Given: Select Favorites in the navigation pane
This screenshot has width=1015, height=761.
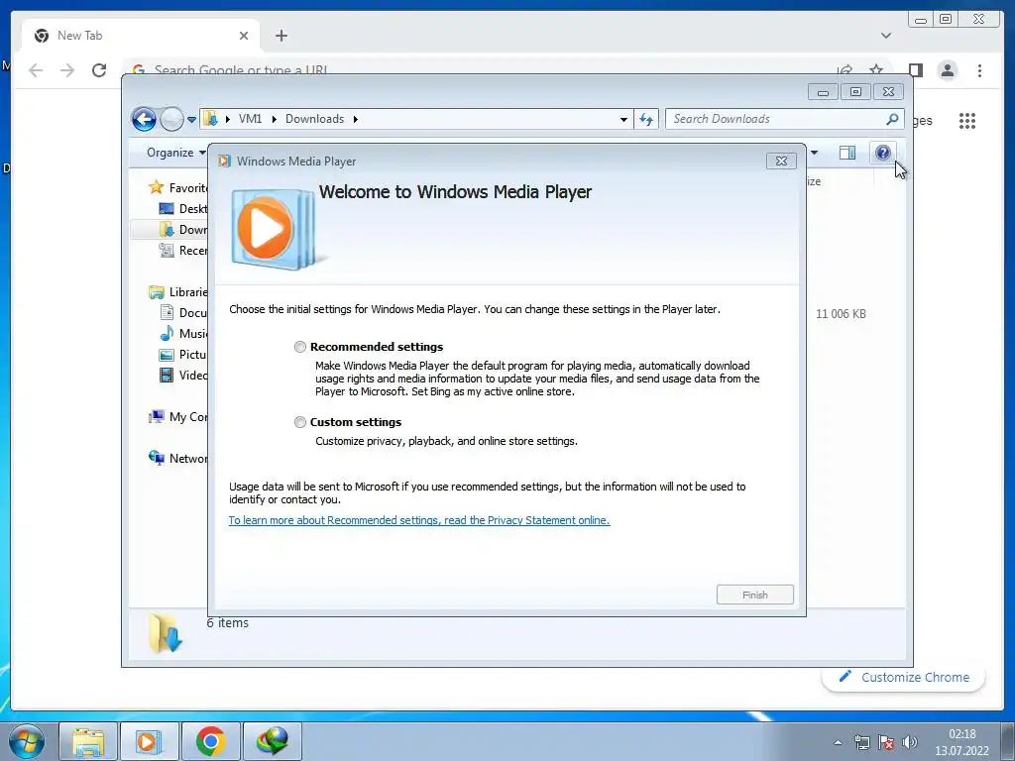Looking at the screenshot, I should click(178, 187).
